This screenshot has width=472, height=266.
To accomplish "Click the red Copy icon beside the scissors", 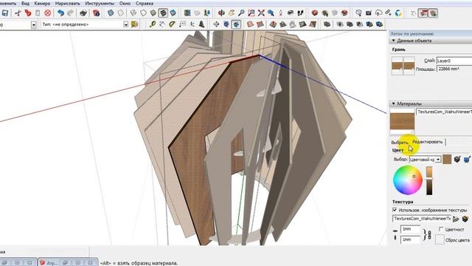I will click(28, 13).
